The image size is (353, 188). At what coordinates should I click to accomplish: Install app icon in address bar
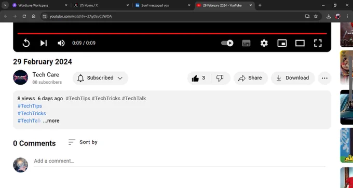point(307,16)
